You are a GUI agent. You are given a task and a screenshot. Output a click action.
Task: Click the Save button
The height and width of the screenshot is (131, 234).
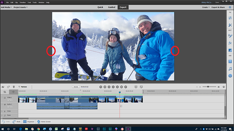pos(217,2)
